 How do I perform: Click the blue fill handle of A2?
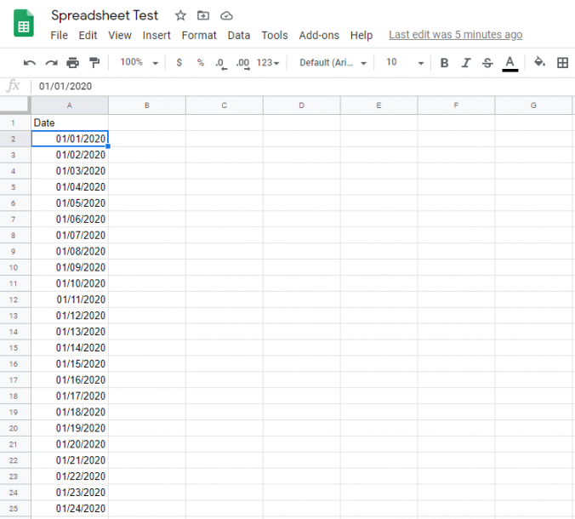pos(108,146)
